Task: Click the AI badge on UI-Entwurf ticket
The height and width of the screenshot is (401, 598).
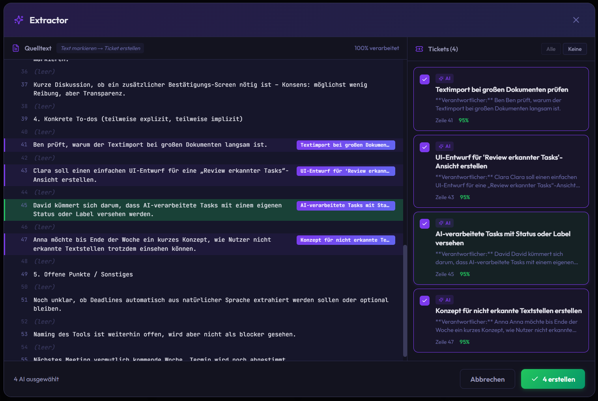Action: tap(445, 146)
